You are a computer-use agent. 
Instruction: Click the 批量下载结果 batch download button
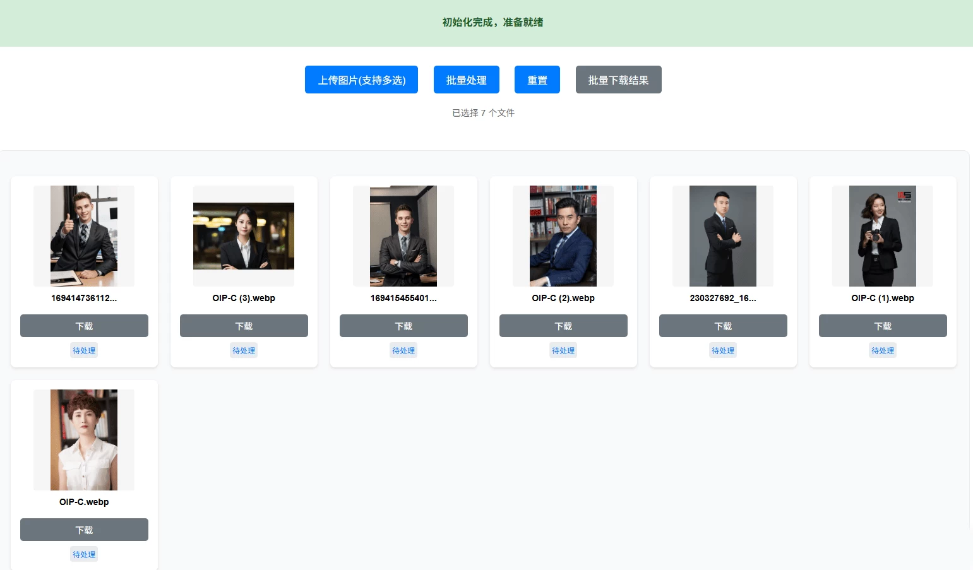point(618,80)
